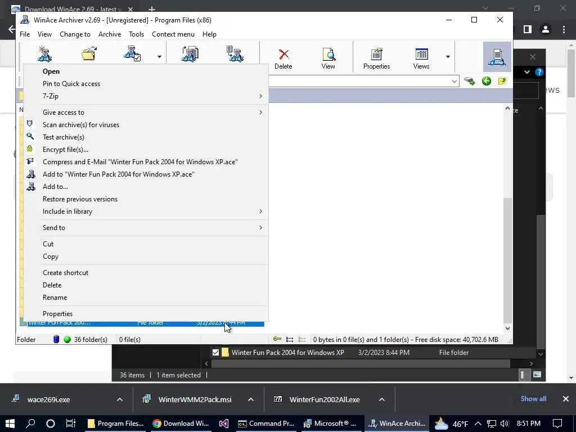Open the Change to menu
Viewport: 576px width, 432px height.
(x=75, y=34)
